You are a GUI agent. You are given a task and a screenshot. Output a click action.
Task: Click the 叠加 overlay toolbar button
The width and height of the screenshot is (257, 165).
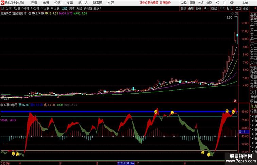click(191, 8)
